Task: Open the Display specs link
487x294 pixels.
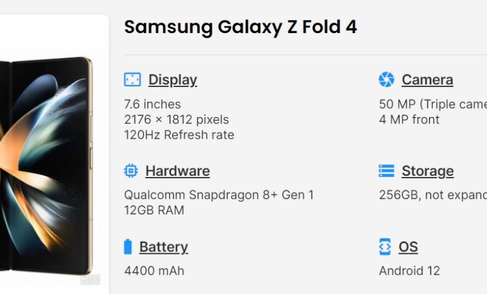Action: click(173, 80)
